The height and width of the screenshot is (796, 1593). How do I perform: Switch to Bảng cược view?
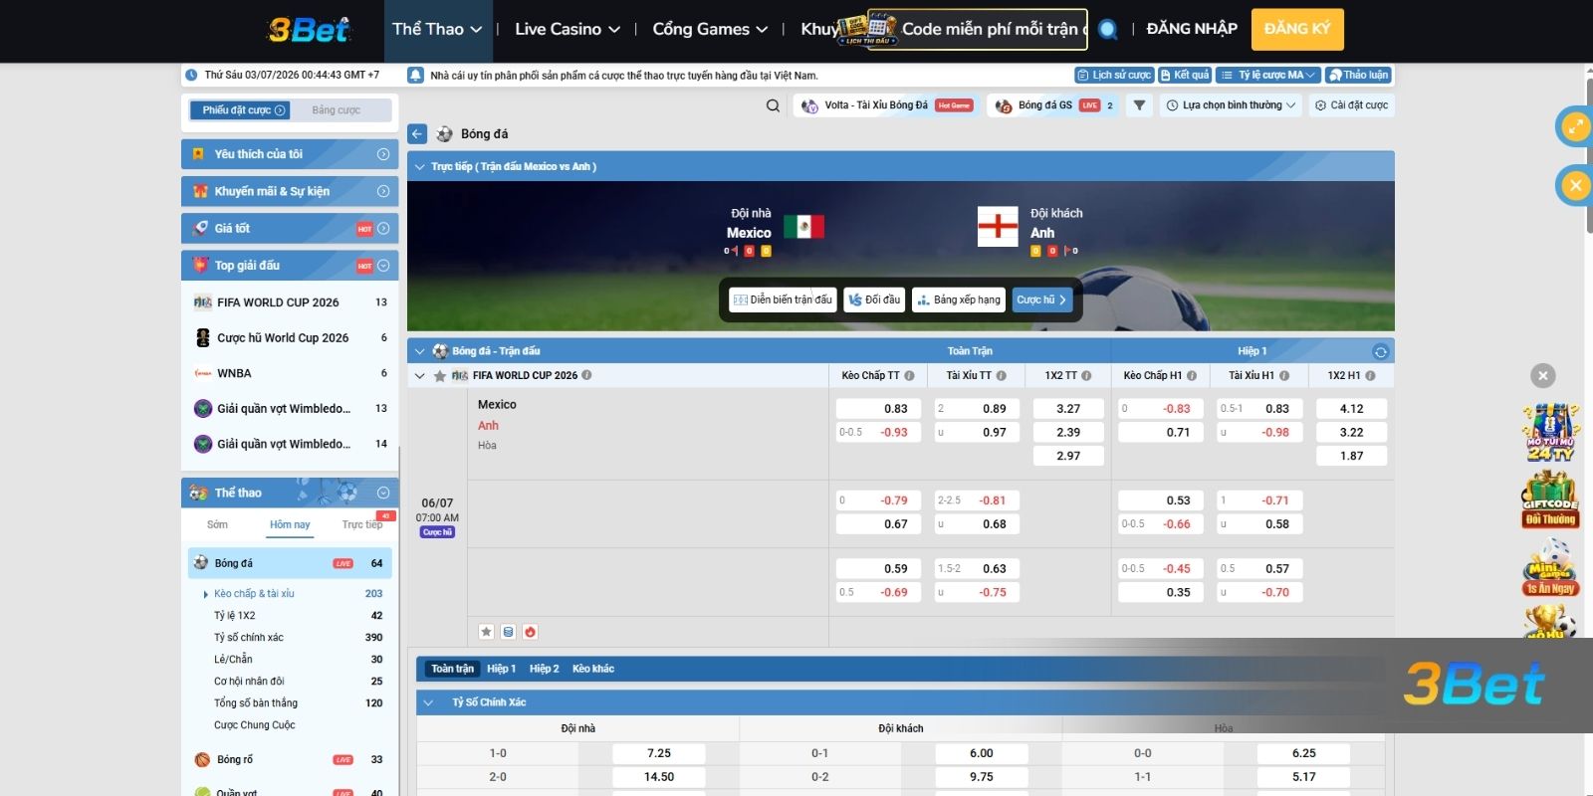pyautogui.click(x=337, y=110)
